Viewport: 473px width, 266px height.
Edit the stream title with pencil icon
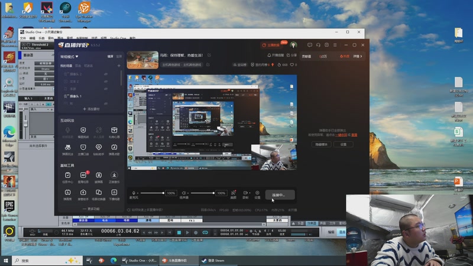pyautogui.click(x=209, y=55)
